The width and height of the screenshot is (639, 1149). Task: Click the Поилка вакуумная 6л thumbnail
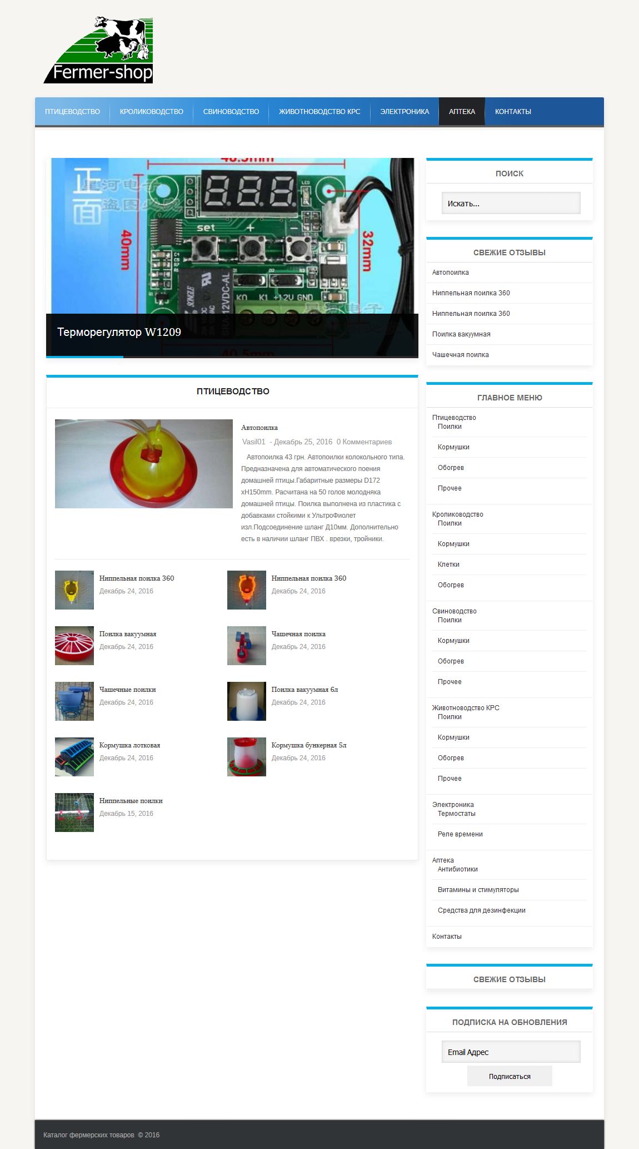(x=246, y=701)
